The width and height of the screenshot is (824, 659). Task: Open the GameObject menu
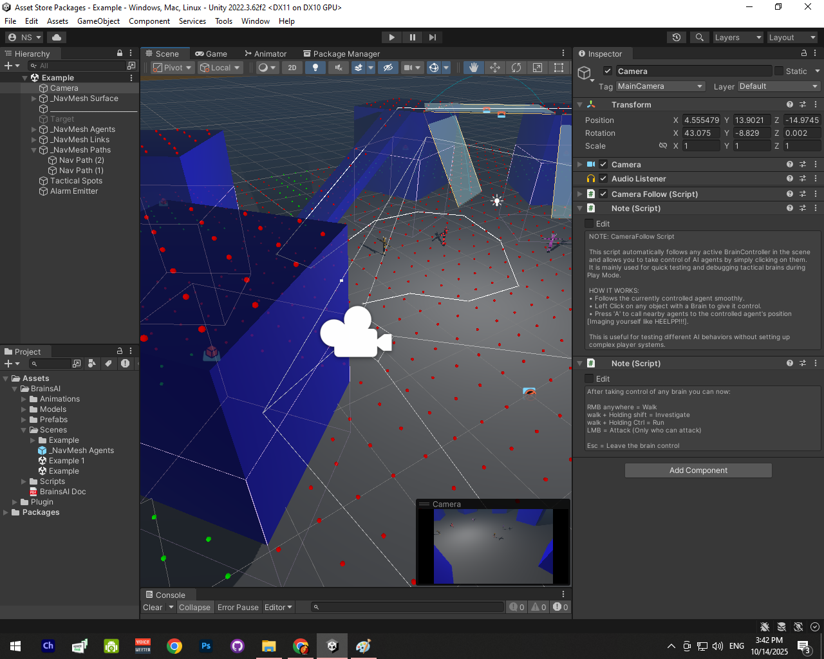pyautogui.click(x=98, y=21)
